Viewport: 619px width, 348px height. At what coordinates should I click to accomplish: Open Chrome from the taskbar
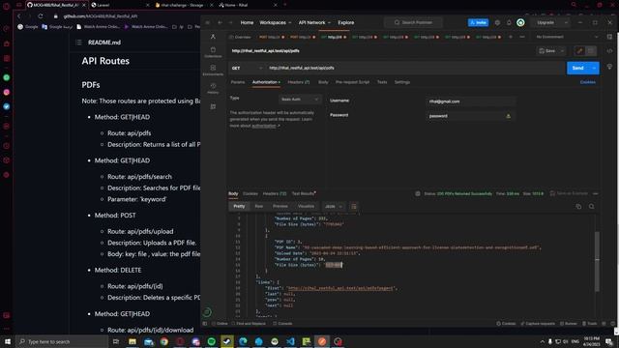click(163, 341)
